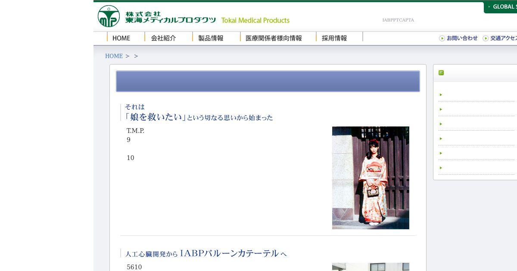Click the 「娘を救いたい」 heading text
The height and width of the screenshot is (271, 517).
click(155, 117)
